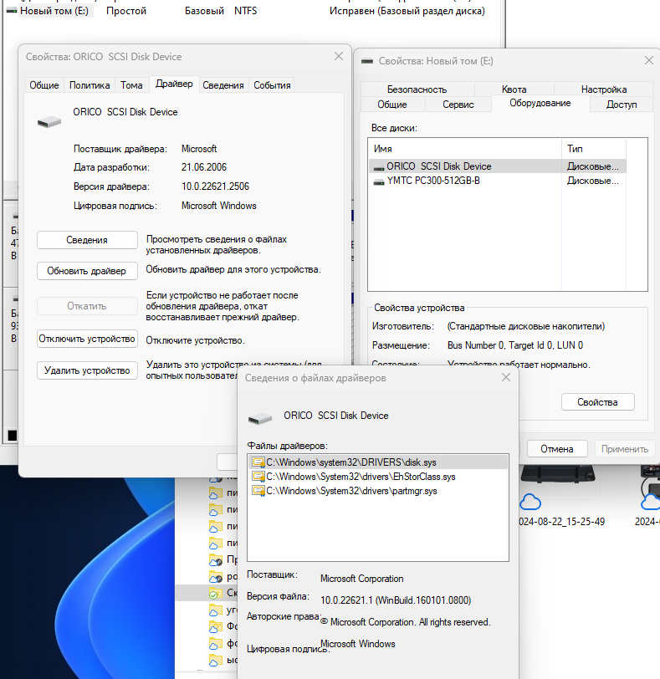Image resolution: width=660 pixels, height=679 pixels.
Task: Open the Тома tab
Action: [x=131, y=85]
